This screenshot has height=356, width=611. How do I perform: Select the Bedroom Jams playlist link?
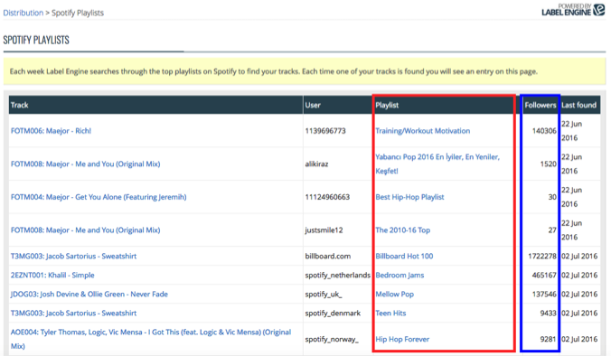pos(399,276)
